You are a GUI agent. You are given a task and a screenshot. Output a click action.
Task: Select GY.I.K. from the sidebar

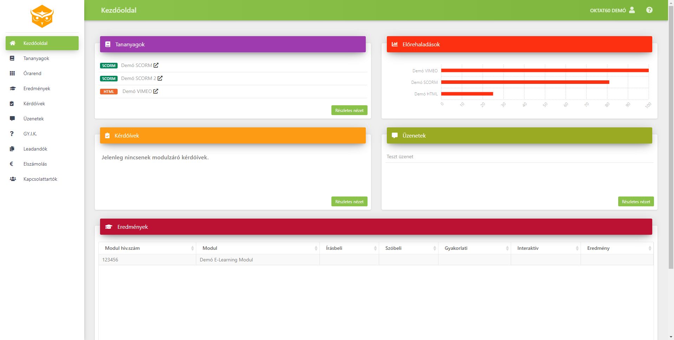tap(30, 134)
